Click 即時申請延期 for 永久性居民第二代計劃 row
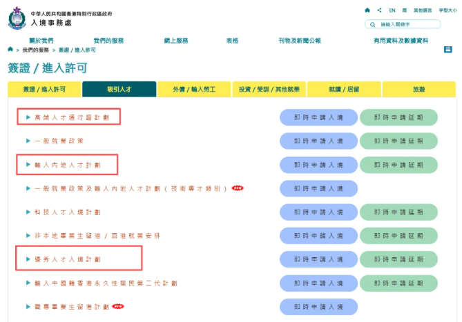Image resolution: width=462 pixels, height=322 pixels. coord(398,283)
